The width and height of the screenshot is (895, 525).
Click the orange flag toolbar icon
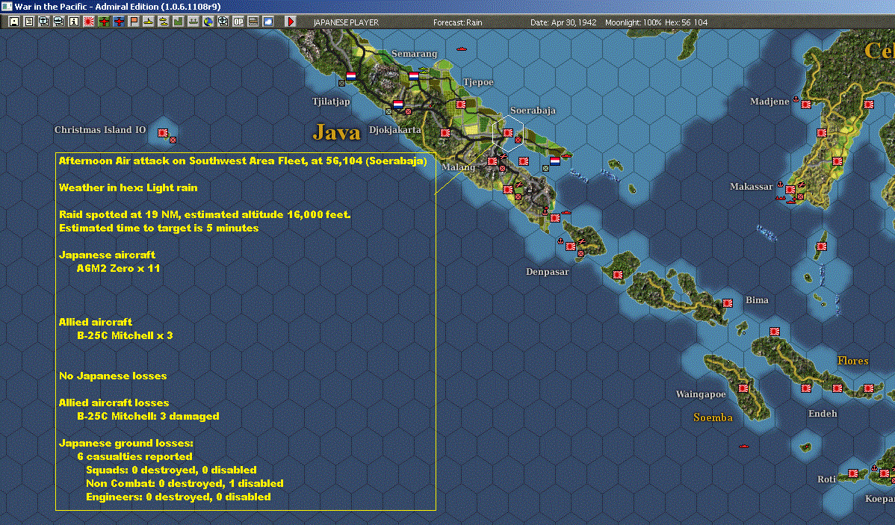coord(134,22)
